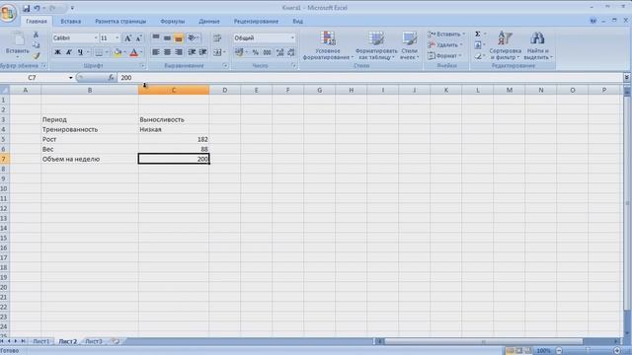Apply accounting number format
The height and width of the screenshot is (355, 632).
coord(239,52)
